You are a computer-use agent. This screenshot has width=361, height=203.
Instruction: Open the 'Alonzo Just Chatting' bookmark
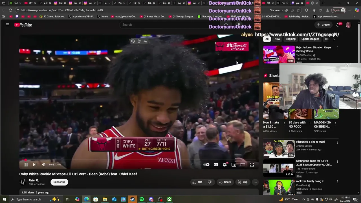pyautogui.click(x=210, y=17)
